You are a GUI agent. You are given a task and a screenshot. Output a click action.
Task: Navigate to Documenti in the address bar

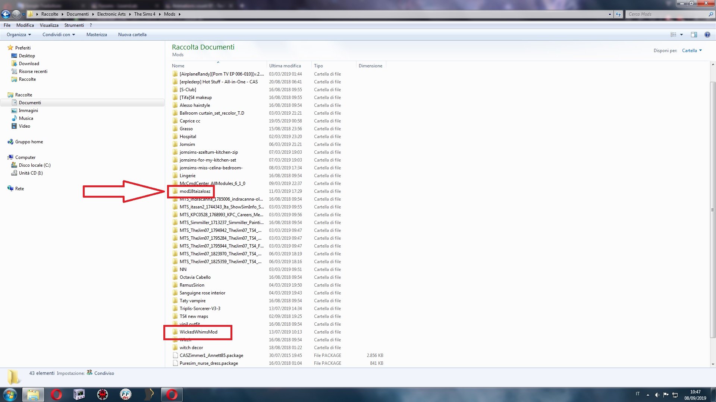tap(78, 14)
